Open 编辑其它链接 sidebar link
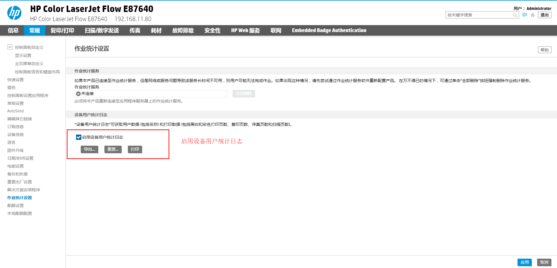 tap(20, 119)
